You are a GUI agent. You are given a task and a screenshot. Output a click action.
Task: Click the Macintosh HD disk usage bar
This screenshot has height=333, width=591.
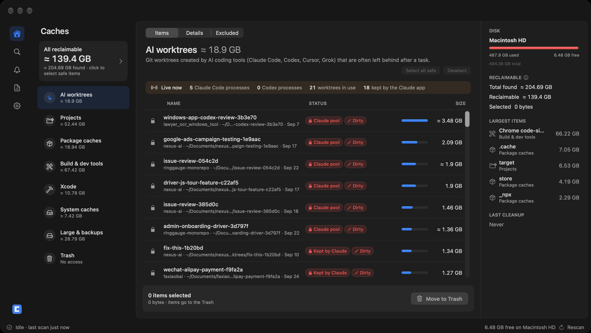click(534, 48)
